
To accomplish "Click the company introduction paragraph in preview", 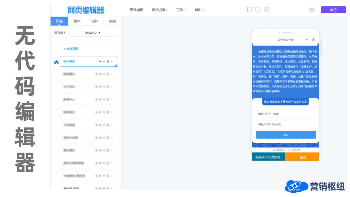I will tap(285, 71).
